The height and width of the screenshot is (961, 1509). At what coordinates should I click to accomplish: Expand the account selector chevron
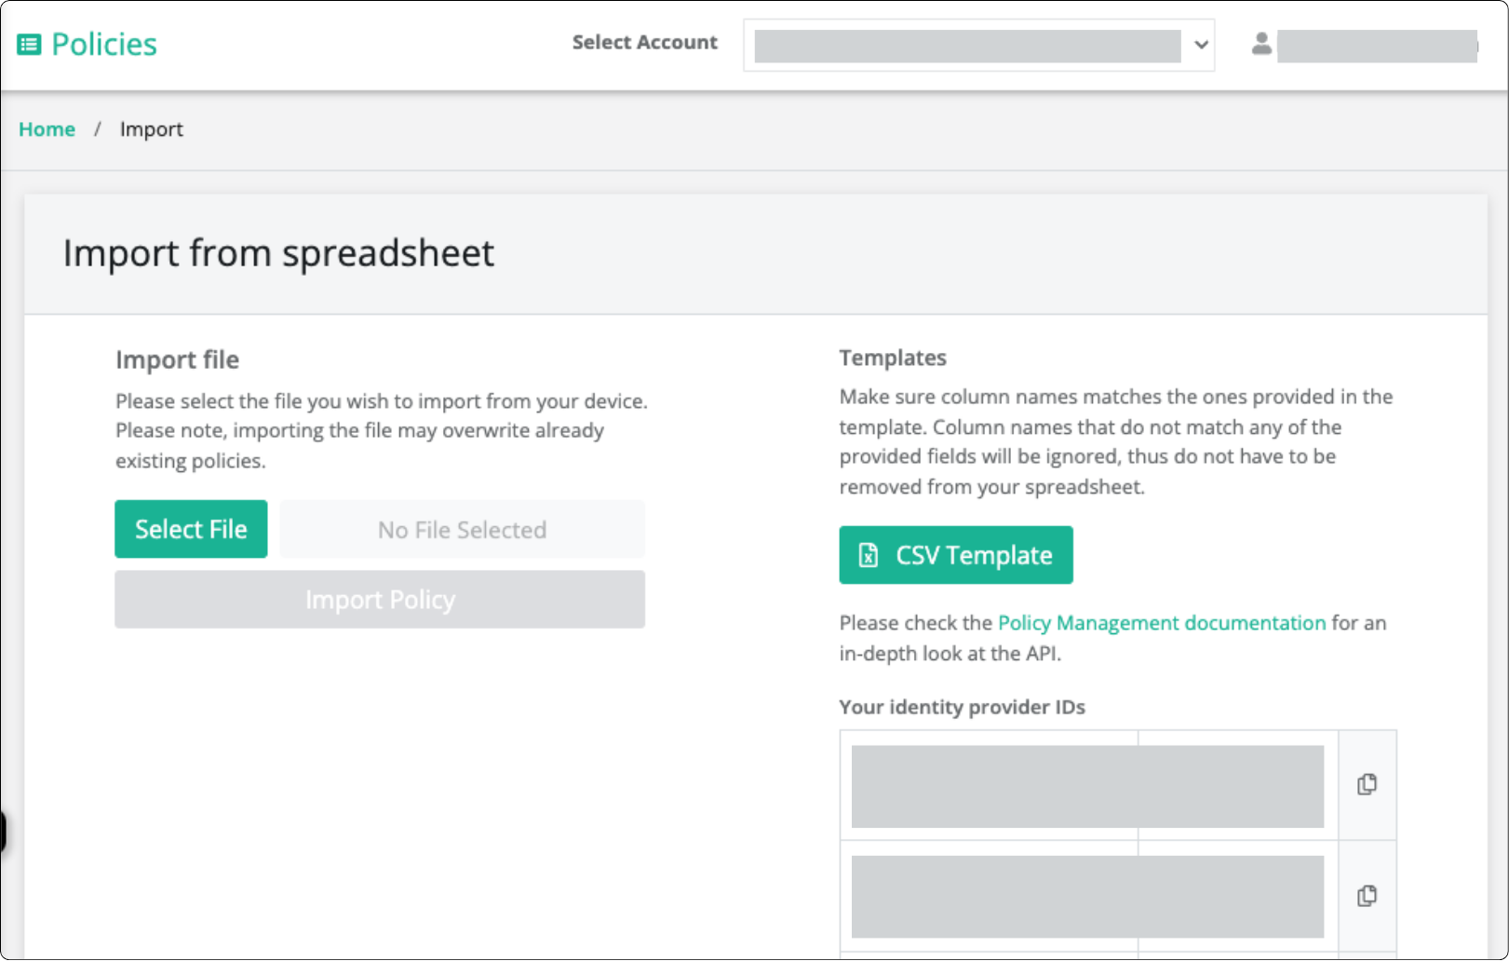[x=1199, y=45]
